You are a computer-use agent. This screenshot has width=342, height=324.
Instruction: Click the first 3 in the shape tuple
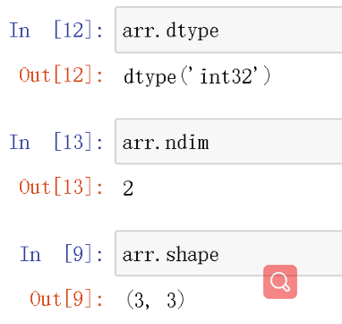[x=140, y=300]
